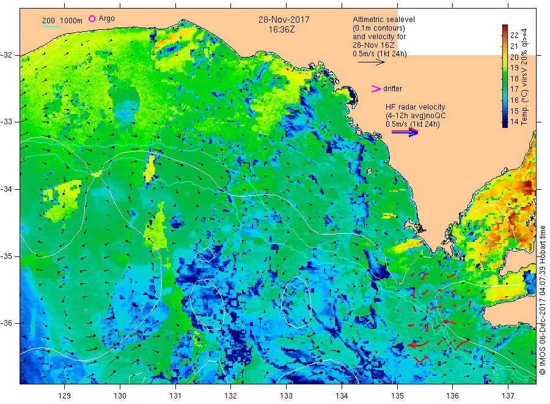Click the "Altimetric sealevel" legend text
Image resolution: width=550 pixels, height=404 pixels.
pos(384,20)
